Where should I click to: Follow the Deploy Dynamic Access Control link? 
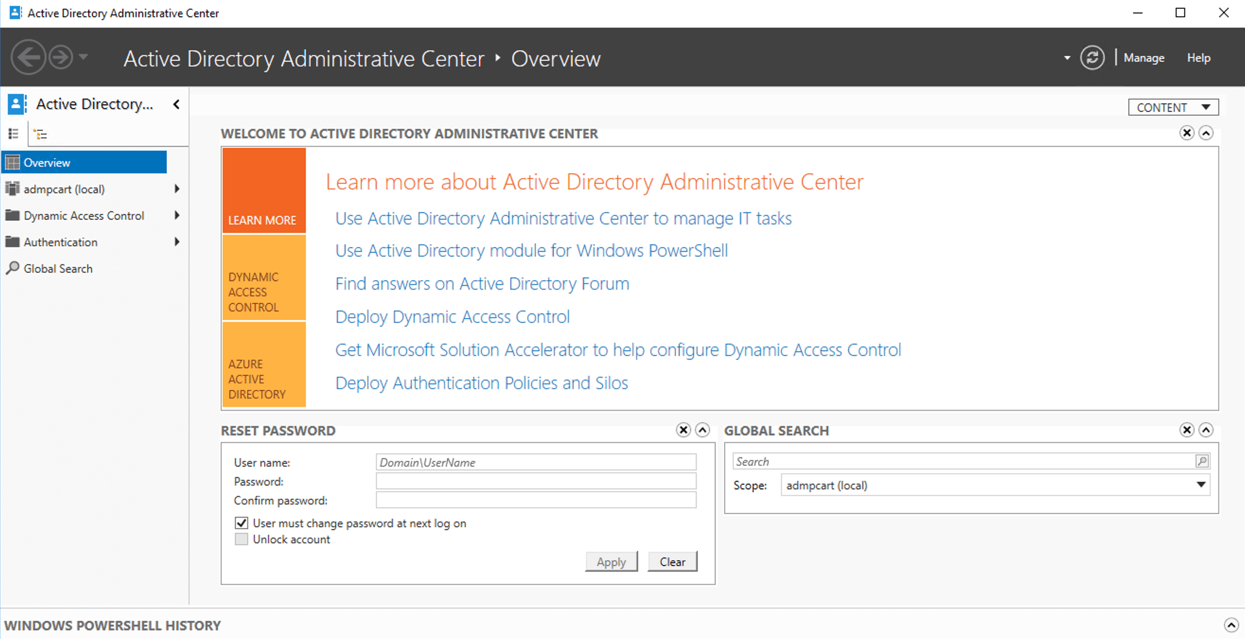(x=452, y=317)
